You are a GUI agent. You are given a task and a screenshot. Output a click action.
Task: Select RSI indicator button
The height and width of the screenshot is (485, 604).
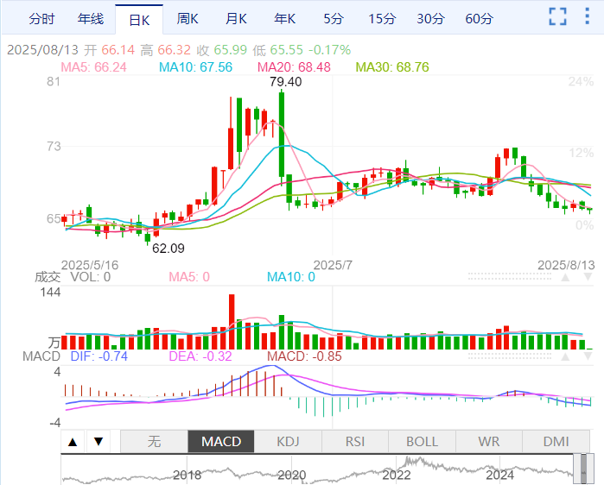[355, 441]
